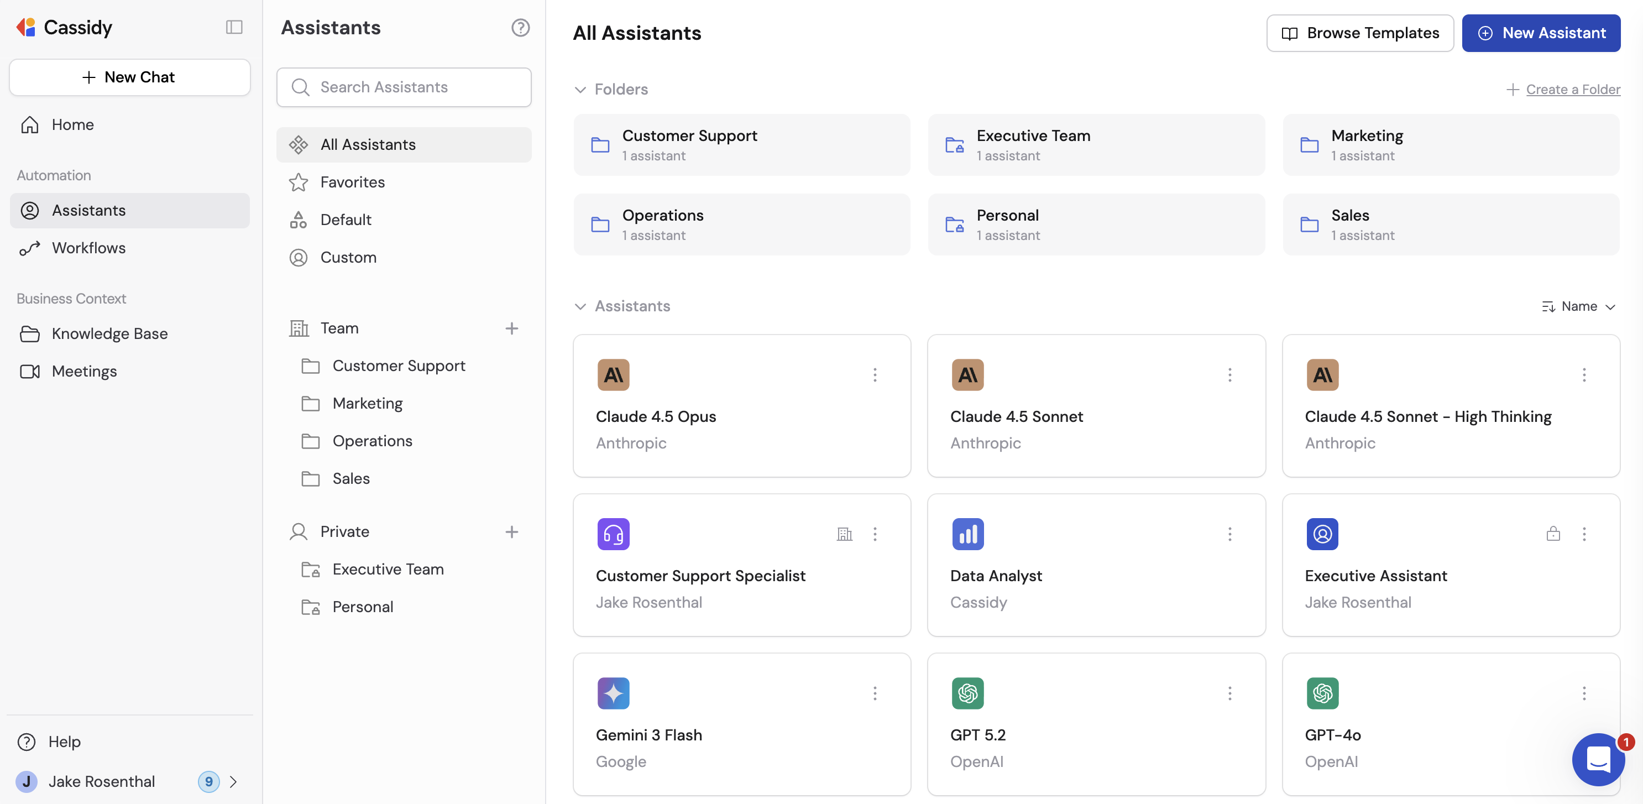Image resolution: width=1643 pixels, height=804 pixels.
Task: Expand the Jake Rosenthal account menu
Action: click(x=233, y=782)
